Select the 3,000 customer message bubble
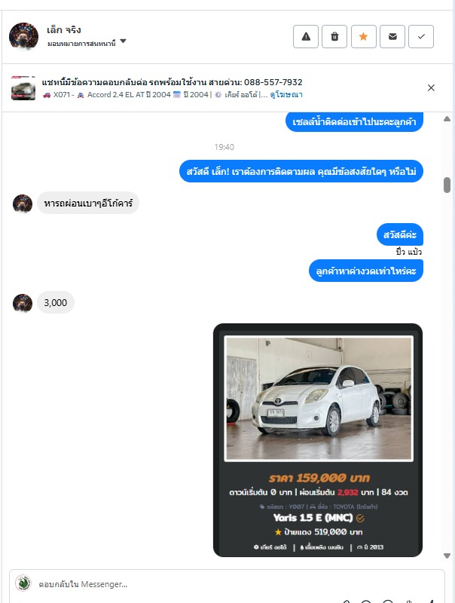 coord(56,303)
